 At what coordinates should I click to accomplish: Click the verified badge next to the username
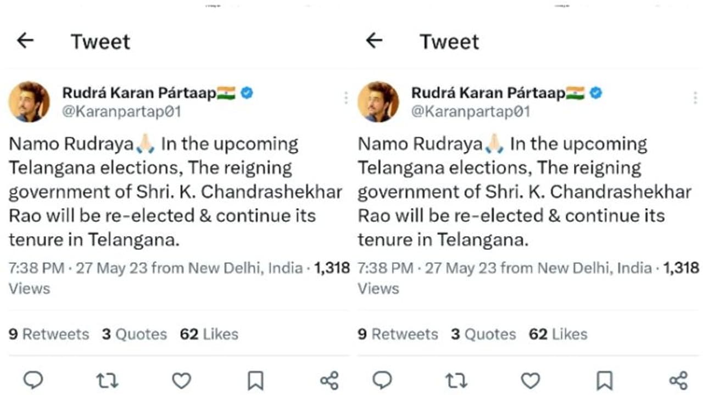(x=246, y=93)
